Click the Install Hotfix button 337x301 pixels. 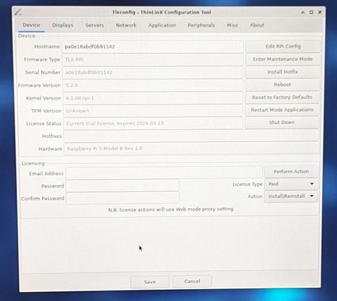pyautogui.click(x=282, y=72)
